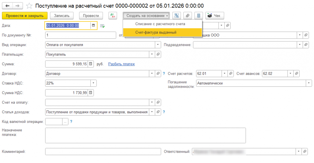Choose Списание с расчетного счета menu item
The height and width of the screenshot is (163, 314).
[163, 24]
